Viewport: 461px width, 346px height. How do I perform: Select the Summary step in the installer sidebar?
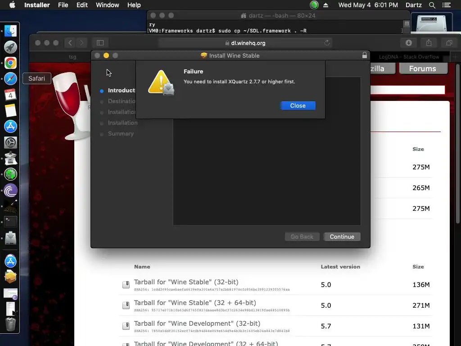pyautogui.click(x=121, y=133)
